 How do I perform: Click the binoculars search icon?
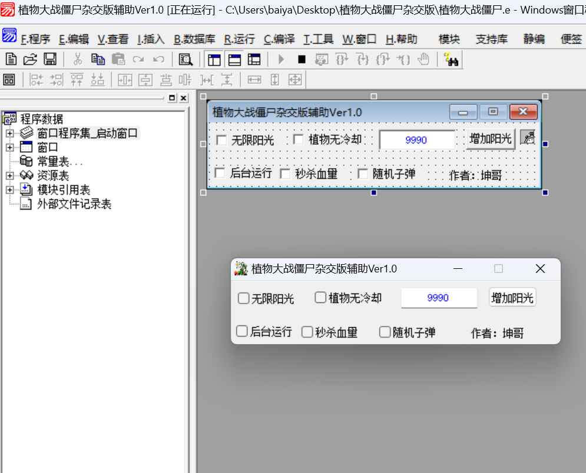(452, 60)
